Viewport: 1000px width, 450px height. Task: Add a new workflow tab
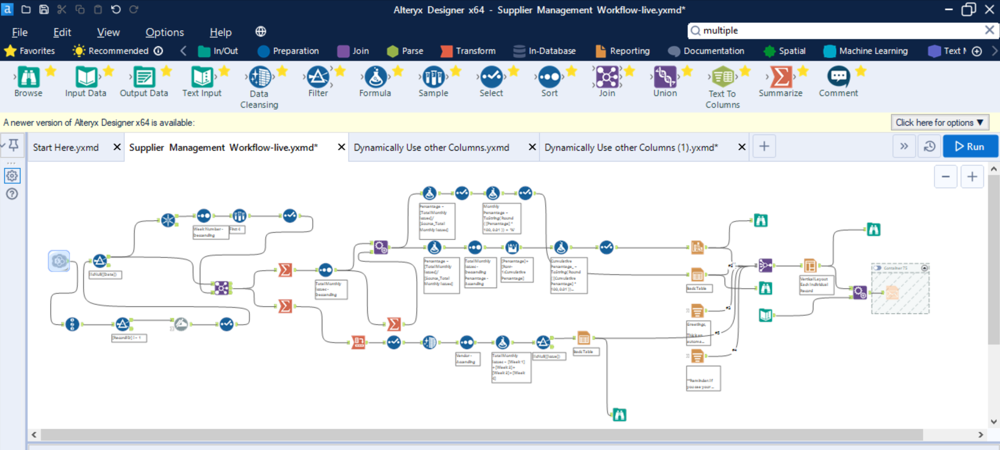[x=764, y=146]
